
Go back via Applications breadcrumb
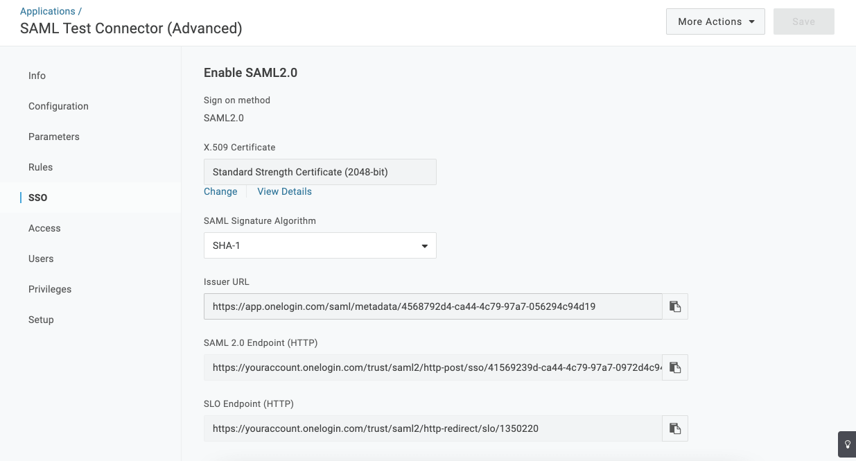click(x=48, y=11)
